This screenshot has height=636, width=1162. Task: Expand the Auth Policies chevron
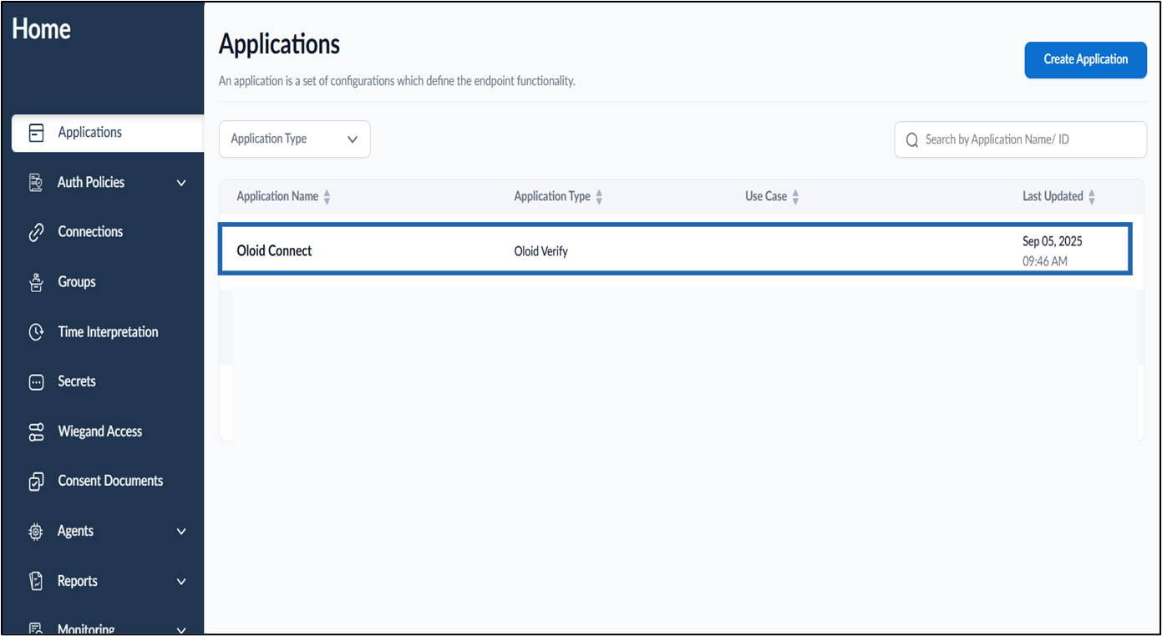[181, 183]
